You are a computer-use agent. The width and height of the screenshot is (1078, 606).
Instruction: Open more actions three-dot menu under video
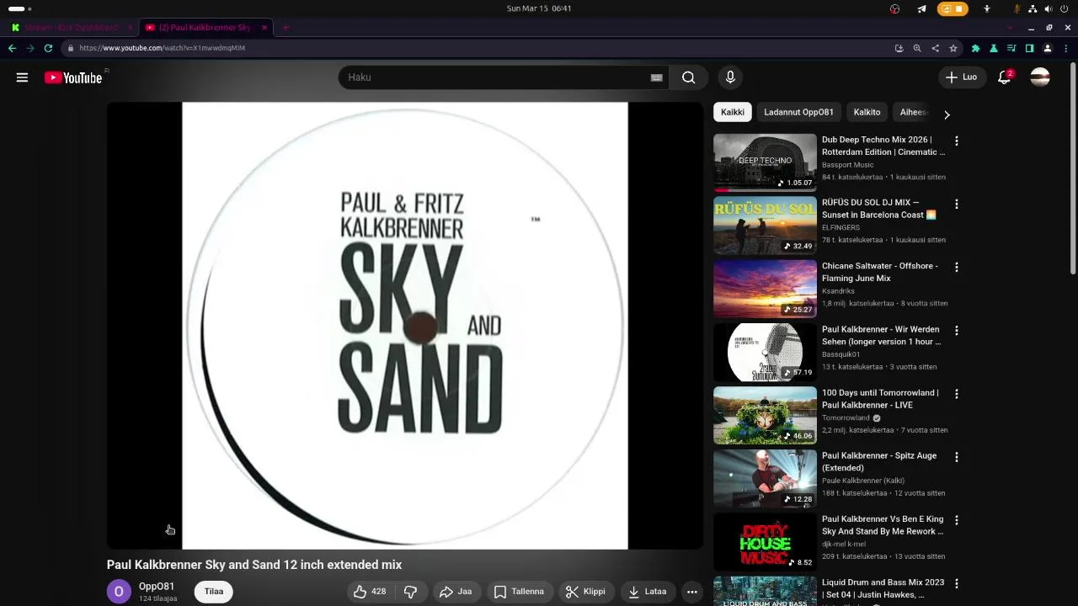692,592
